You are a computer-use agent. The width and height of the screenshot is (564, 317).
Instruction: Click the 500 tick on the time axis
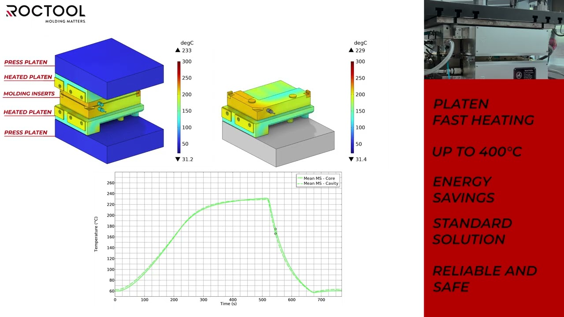pyautogui.click(x=262, y=300)
